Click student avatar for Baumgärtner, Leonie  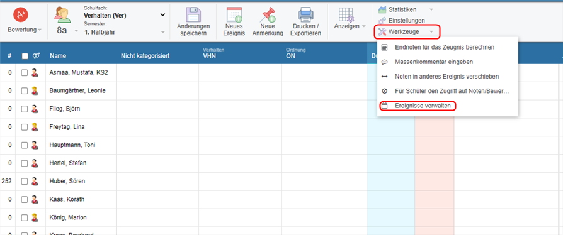pos(35,91)
